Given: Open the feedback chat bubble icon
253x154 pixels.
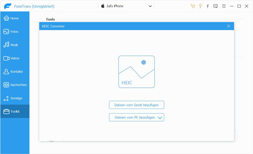Looking at the screenshot, I should [x=215, y=6].
